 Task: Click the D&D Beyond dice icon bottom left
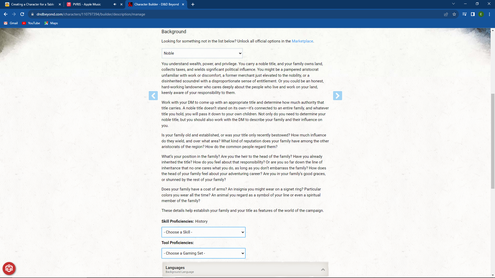[x=9, y=268]
